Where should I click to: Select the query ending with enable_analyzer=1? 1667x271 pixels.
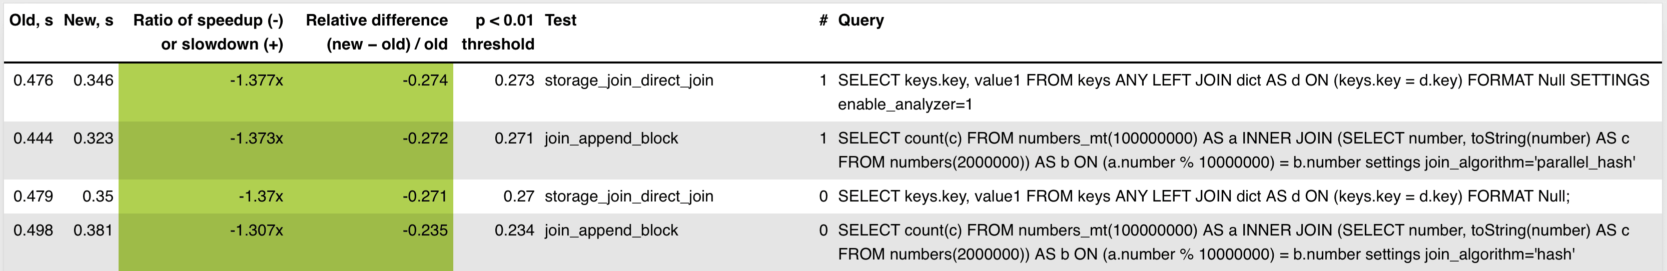coord(1242,92)
